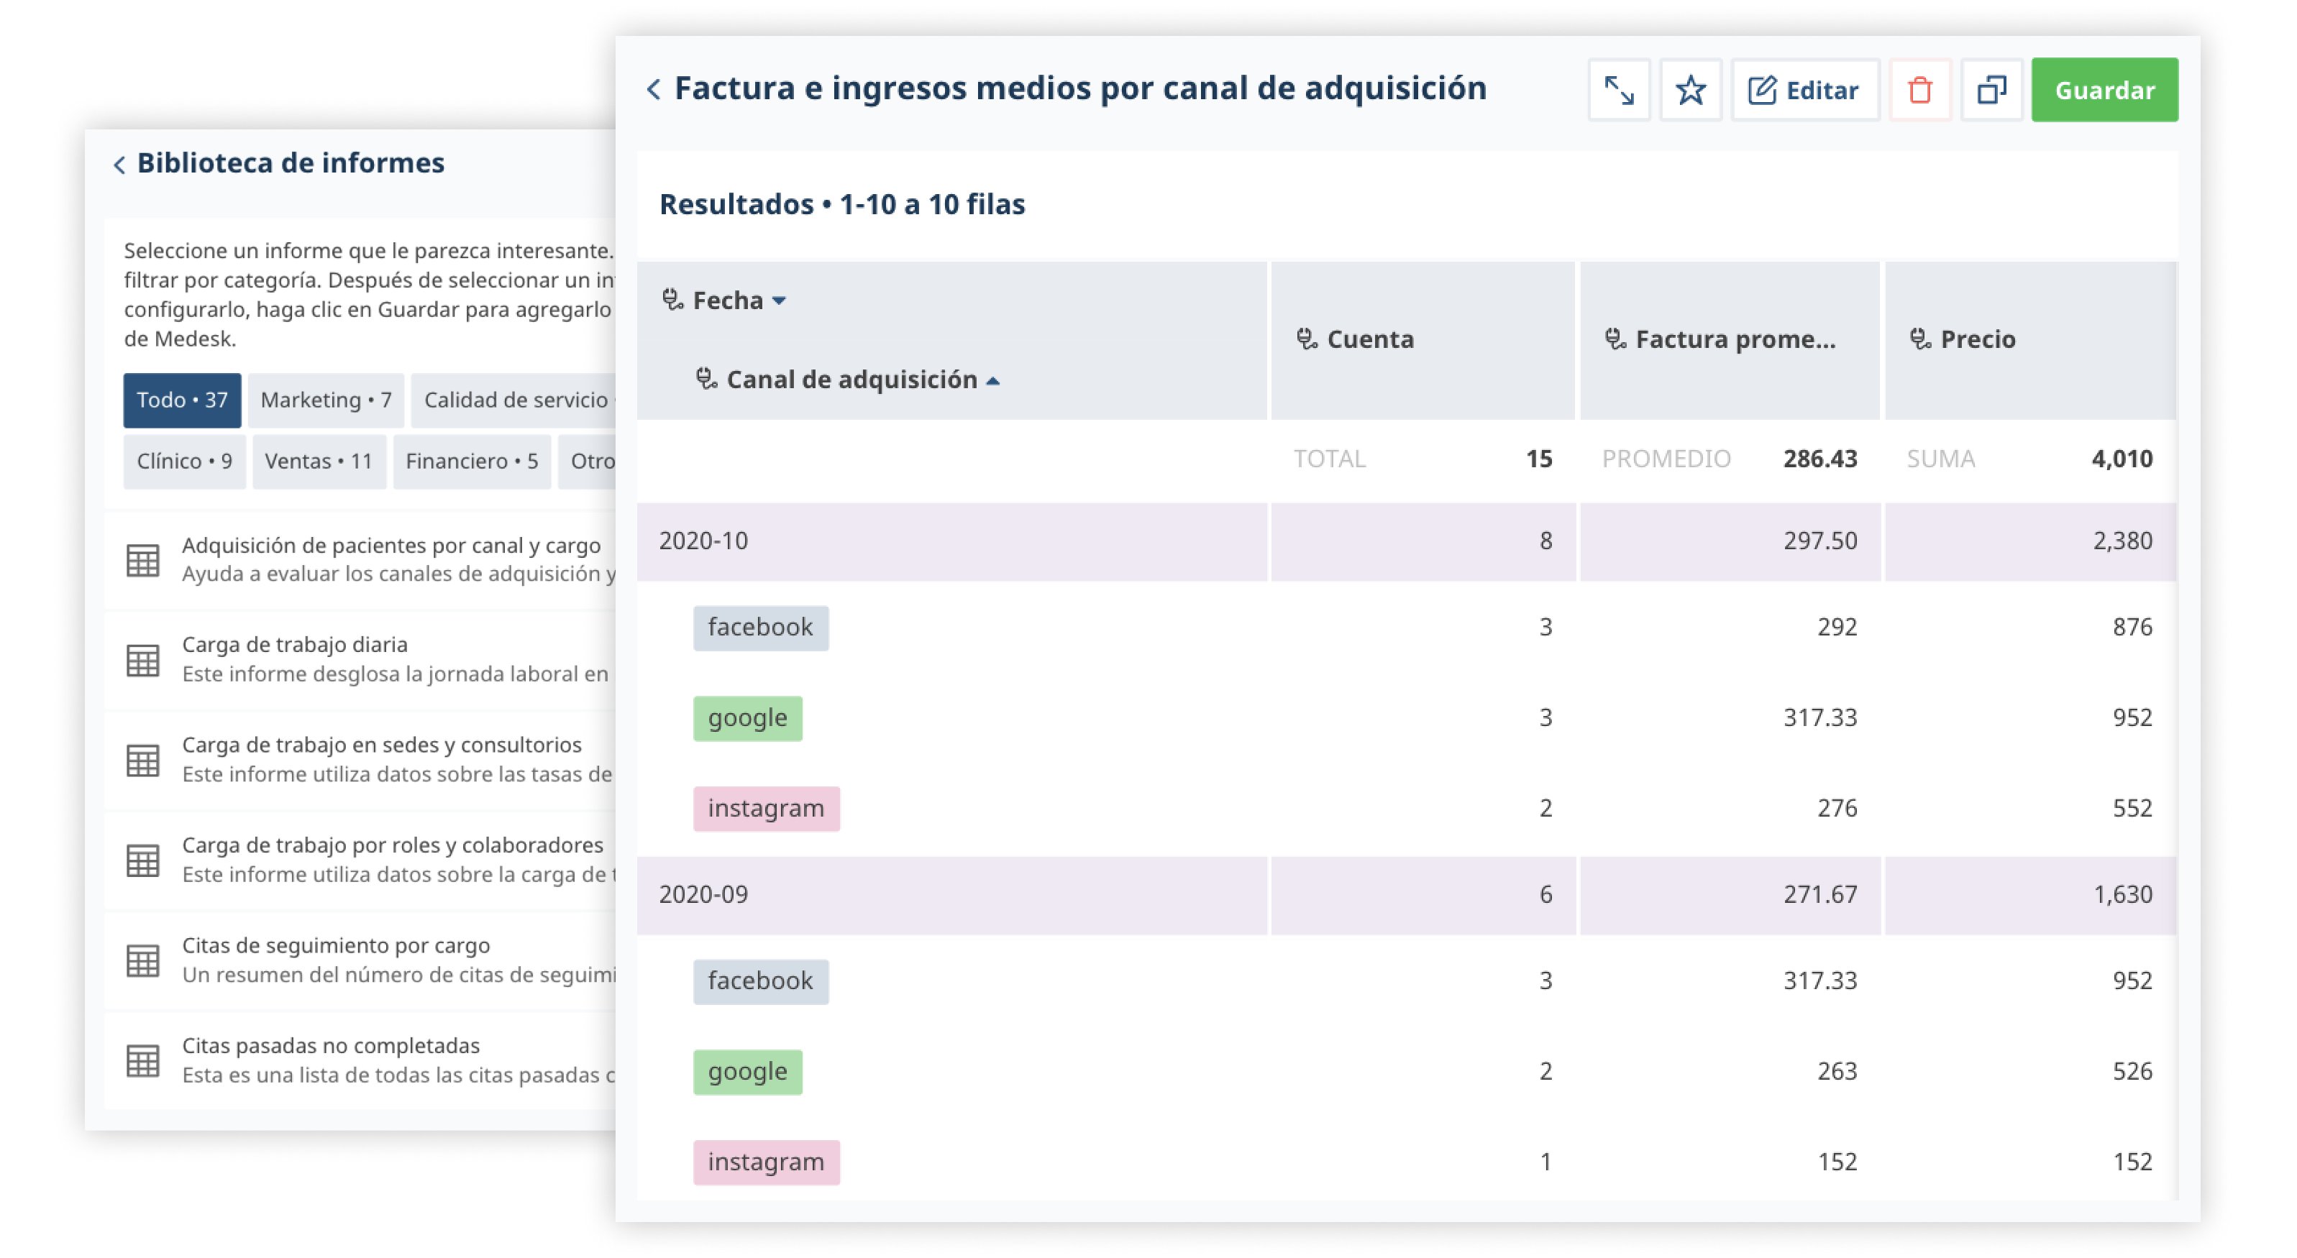The image size is (2297, 1258).
Task: Click table icon for Adquisición de pacientes report
Action: [x=142, y=560]
